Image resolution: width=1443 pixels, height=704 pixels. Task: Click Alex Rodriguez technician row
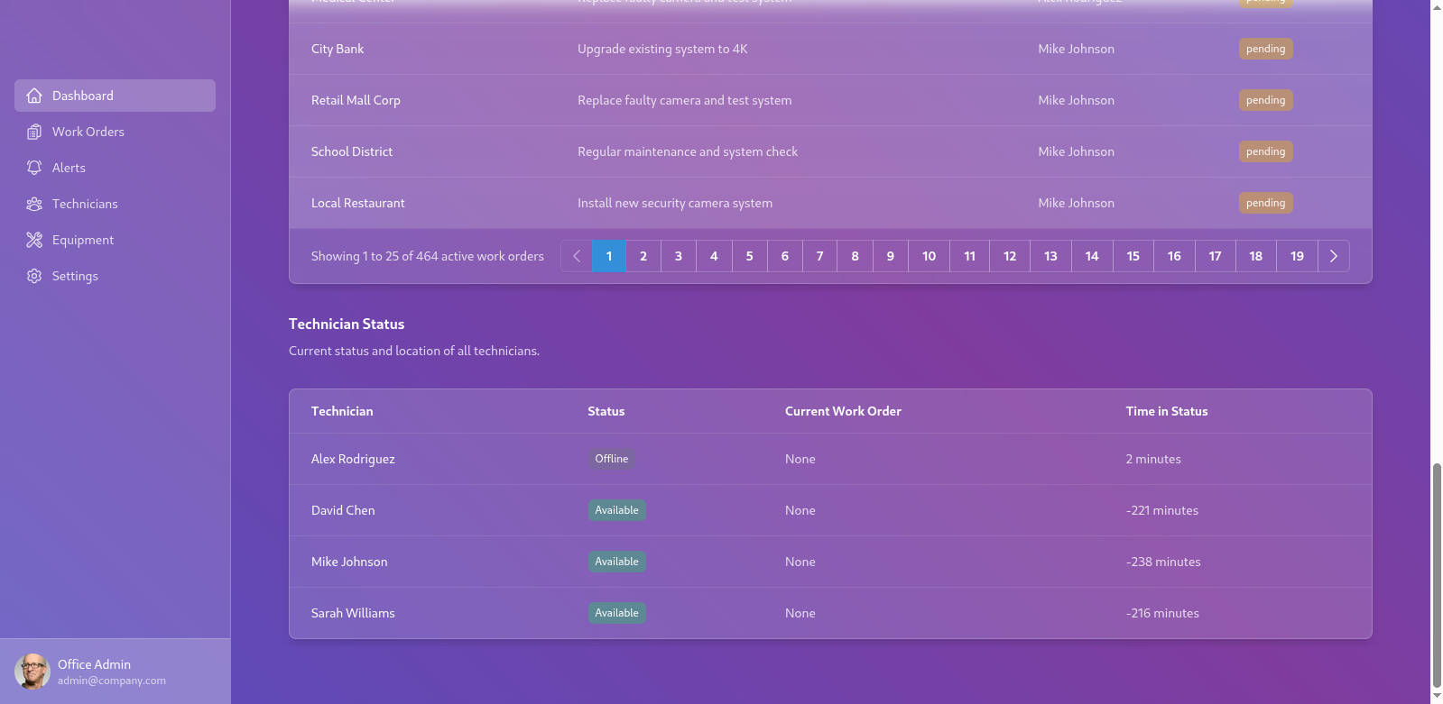point(830,459)
